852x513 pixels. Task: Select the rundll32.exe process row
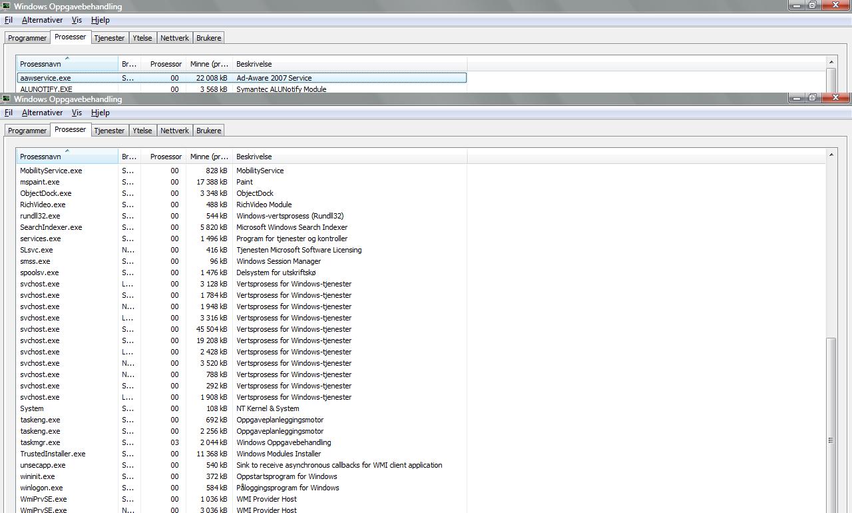click(x=242, y=216)
